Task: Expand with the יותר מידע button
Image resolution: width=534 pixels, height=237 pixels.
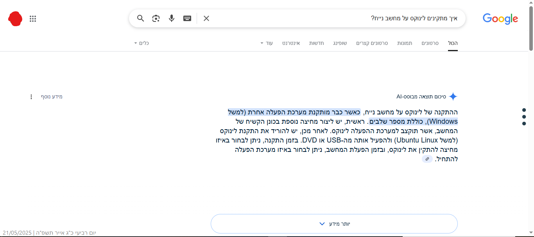Action: pyautogui.click(x=334, y=224)
